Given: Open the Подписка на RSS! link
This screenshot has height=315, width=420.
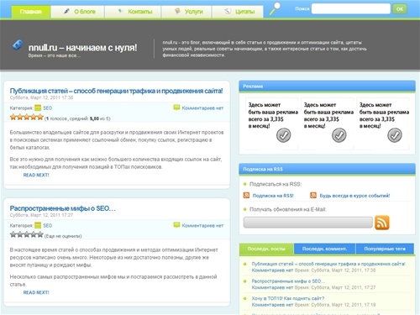Looking at the screenshot, I should pos(273,196).
